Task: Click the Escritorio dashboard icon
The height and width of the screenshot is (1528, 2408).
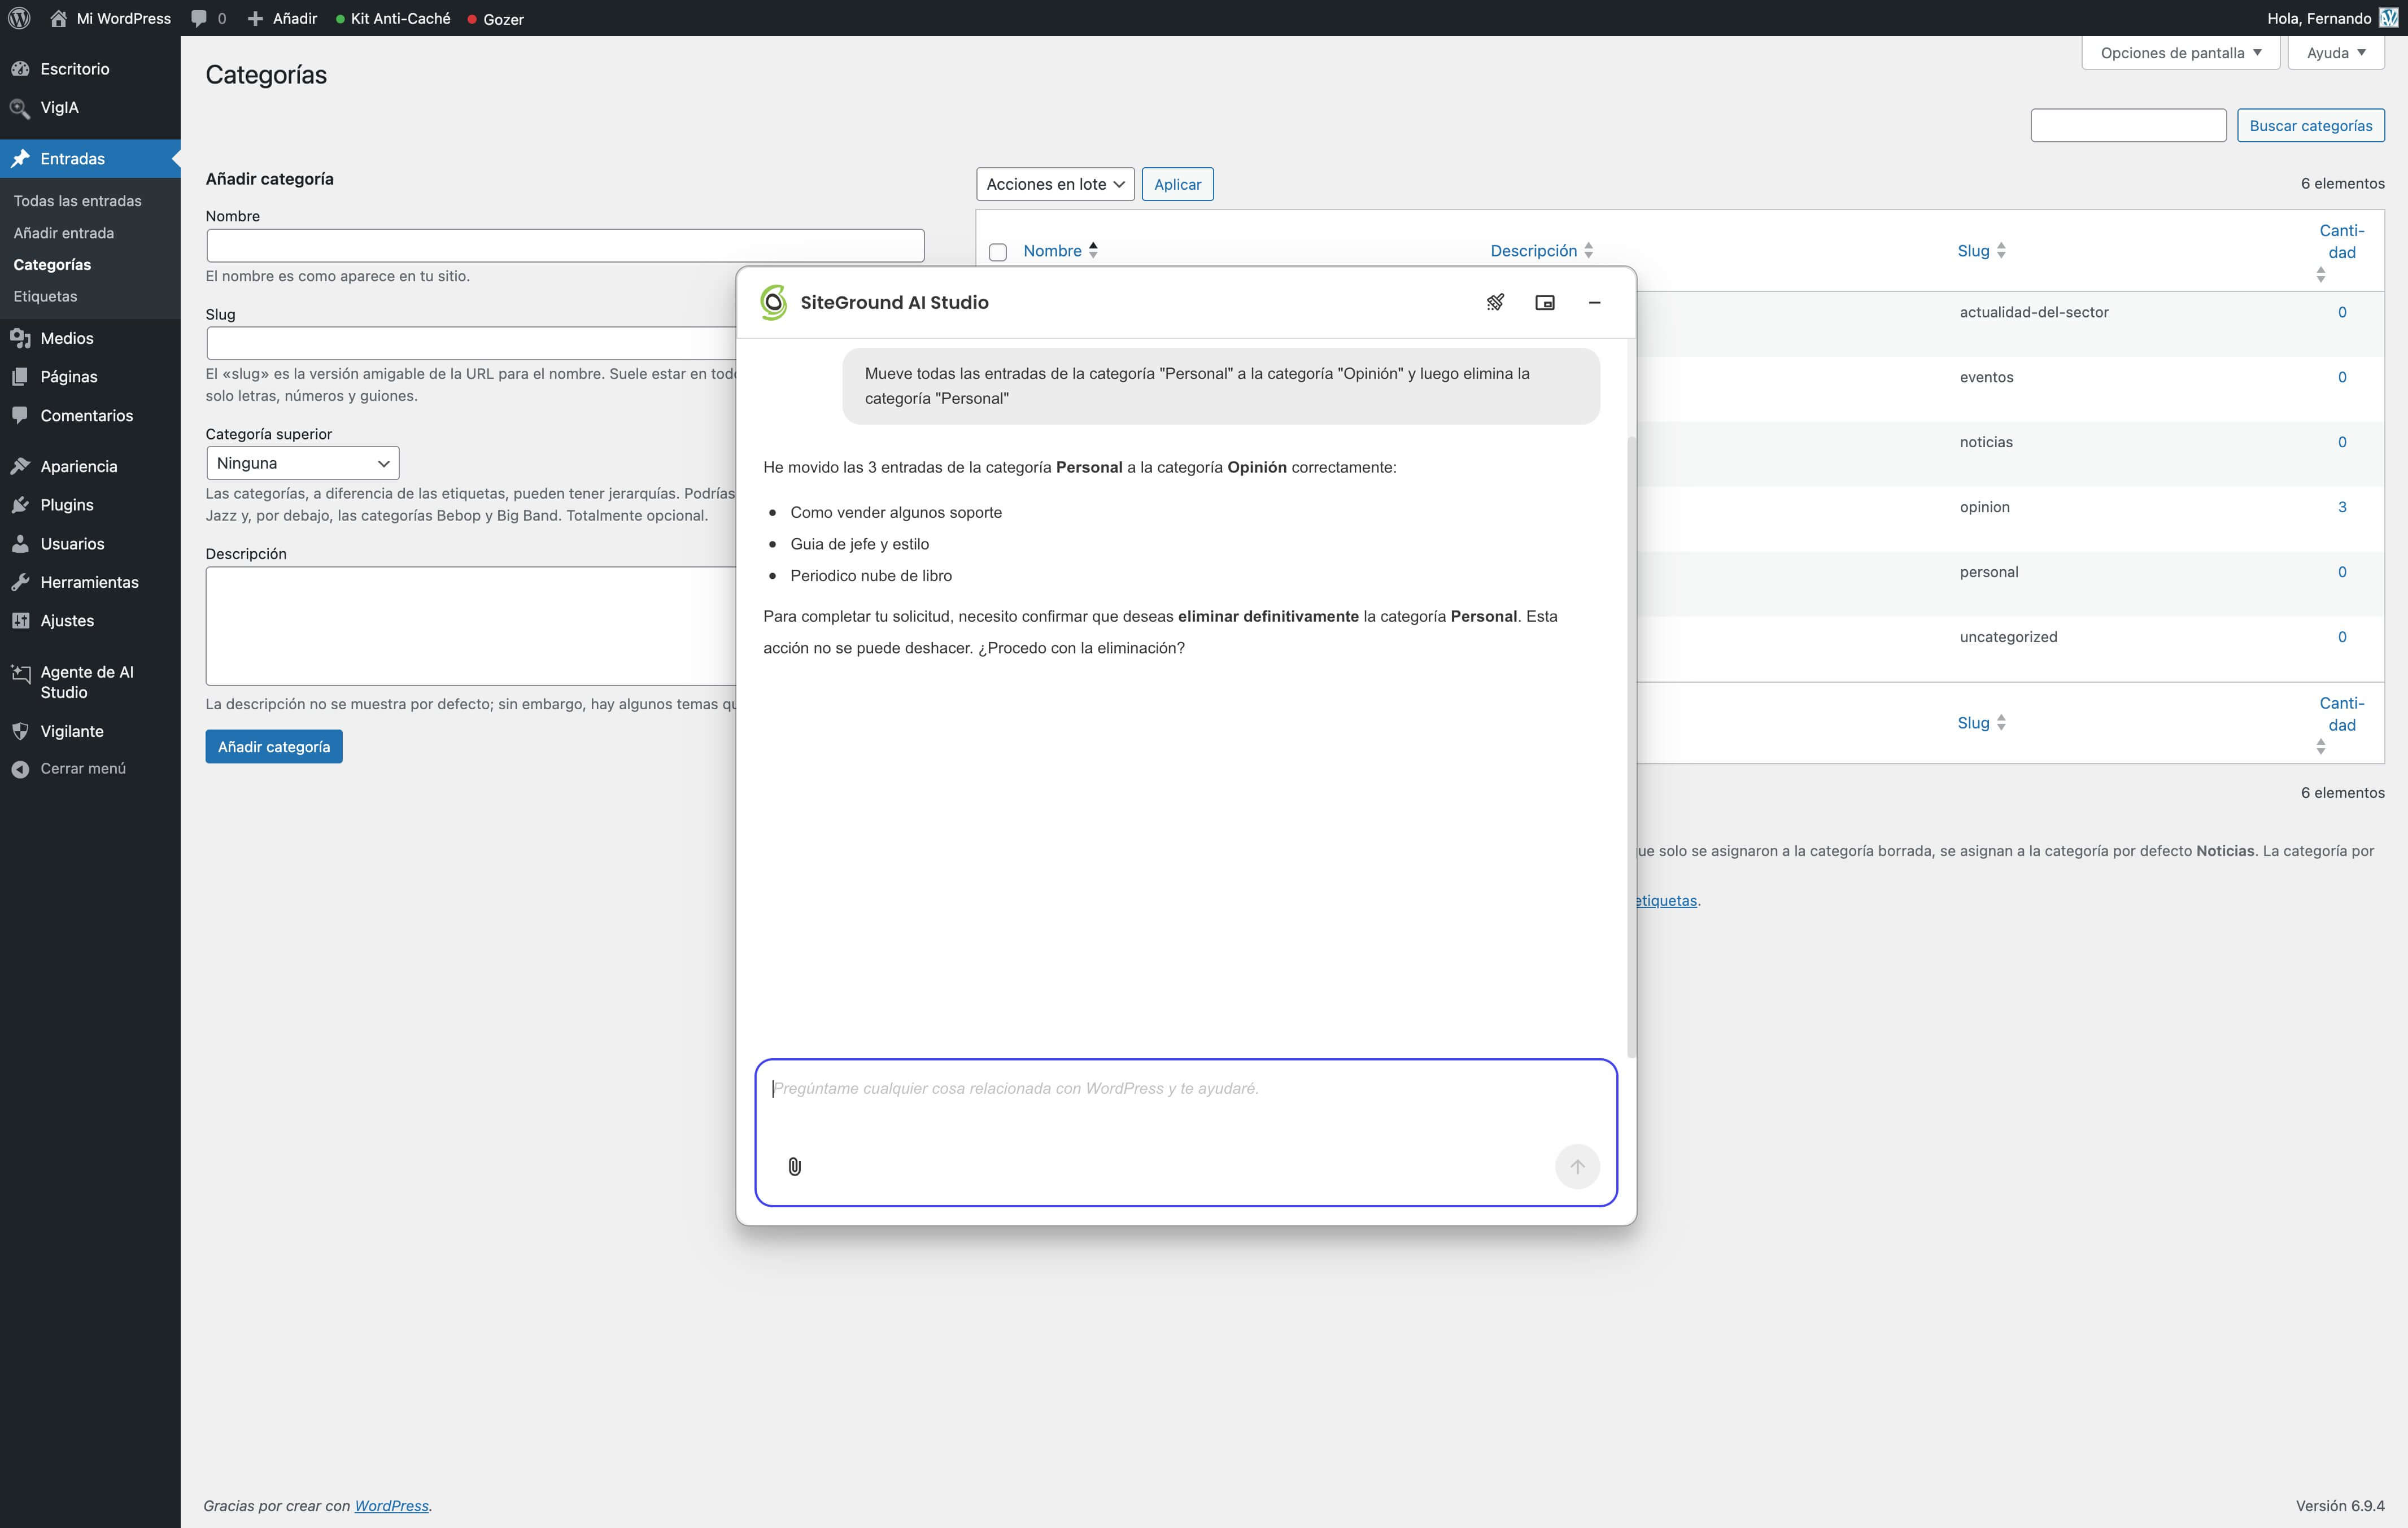Action: (20, 69)
